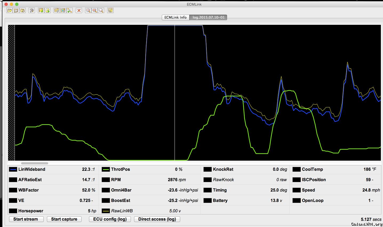Click the 24.8 mph Speed value
Image resolution: width=383 pixels, height=227 pixels.
pos(371,190)
